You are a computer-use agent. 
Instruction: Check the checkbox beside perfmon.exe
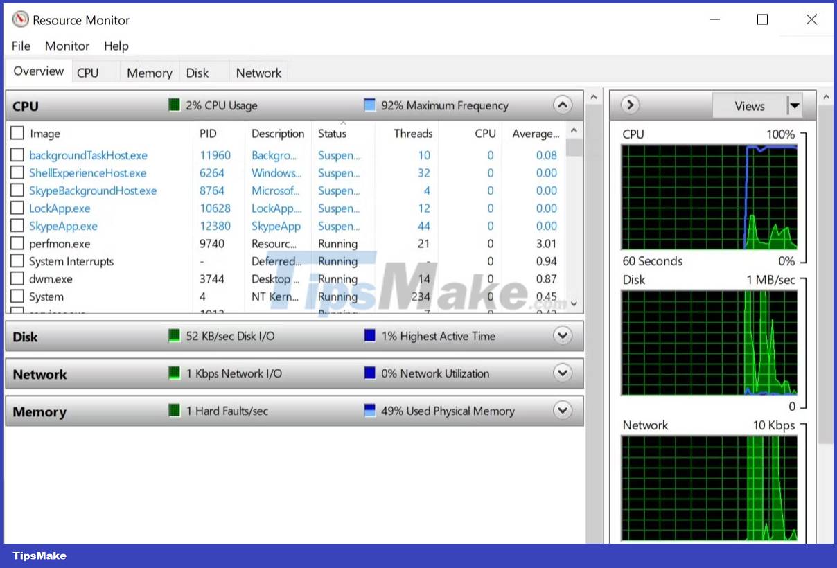click(x=17, y=243)
